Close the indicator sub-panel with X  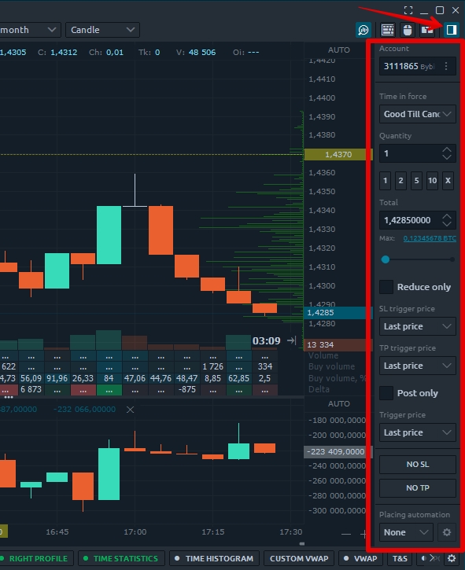coord(130,410)
